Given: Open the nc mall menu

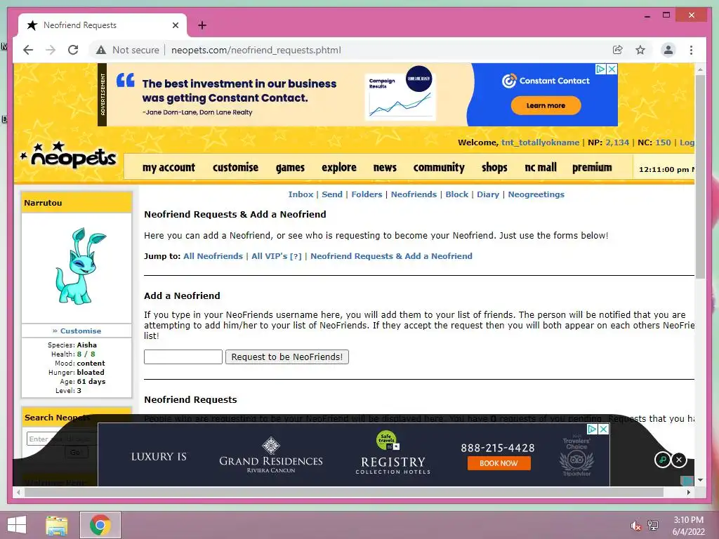Looking at the screenshot, I should 541,168.
